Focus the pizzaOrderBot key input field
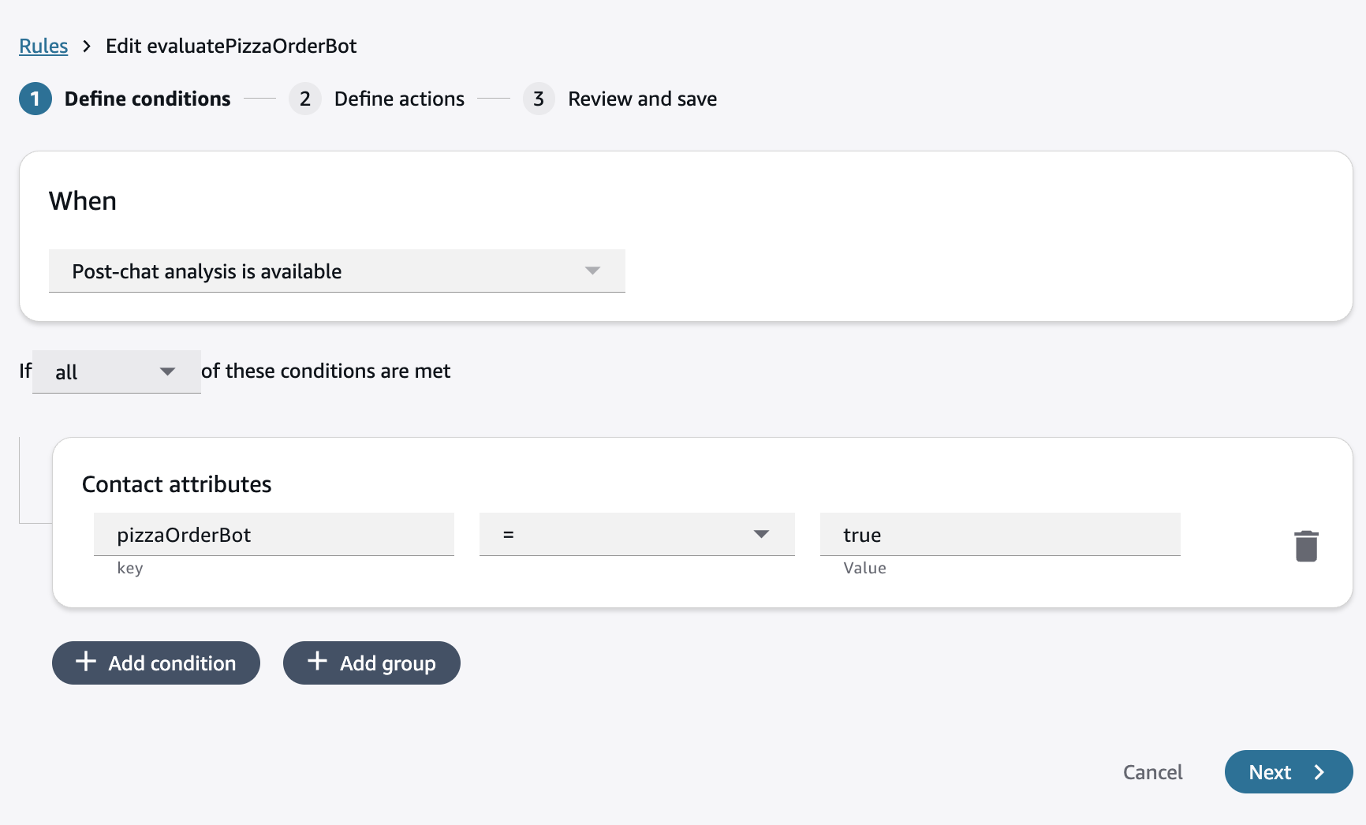 point(274,535)
